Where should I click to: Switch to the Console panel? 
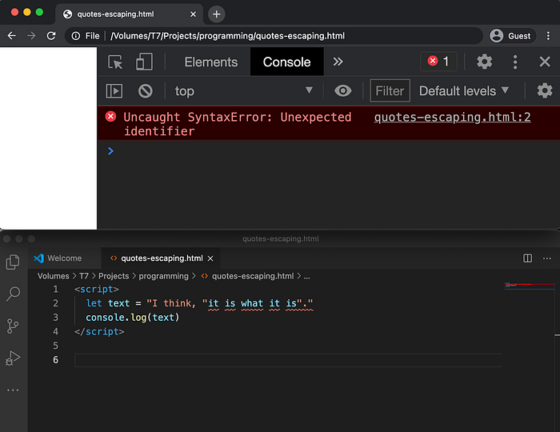[x=286, y=62]
